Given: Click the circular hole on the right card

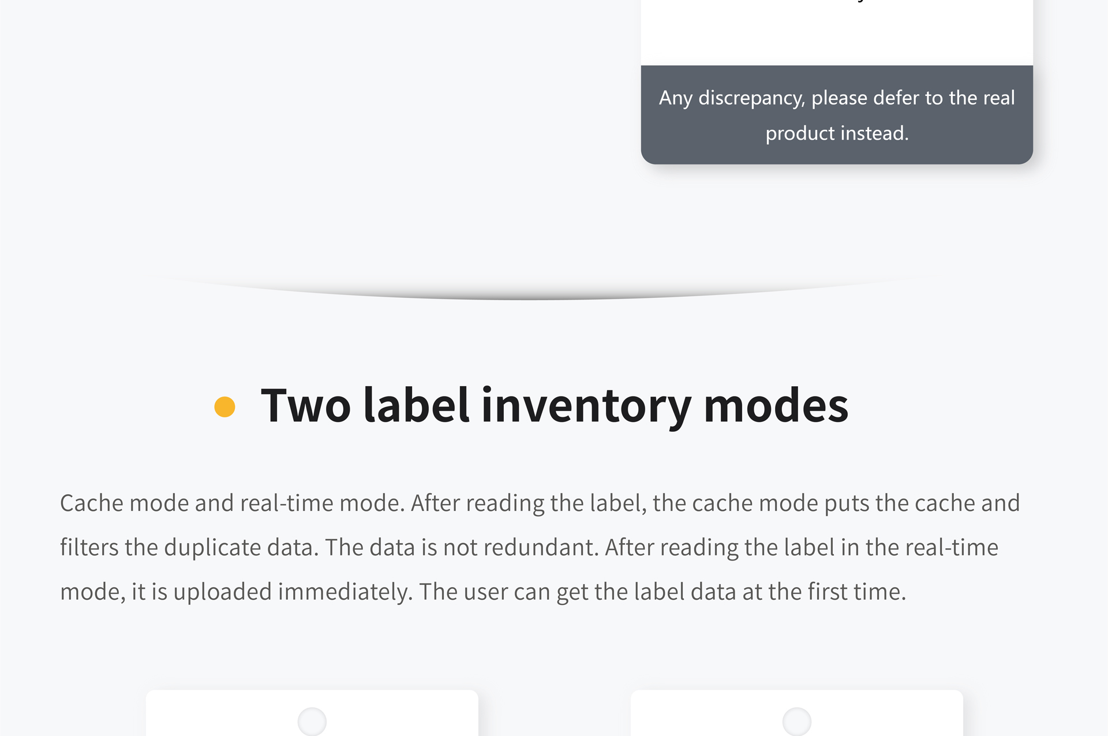Looking at the screenshot, I should pyautogui.click(x=797, y=722).
